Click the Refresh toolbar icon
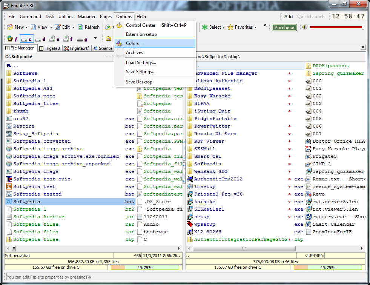The width and height of the screenshot is (370, 285). [80, 27]
